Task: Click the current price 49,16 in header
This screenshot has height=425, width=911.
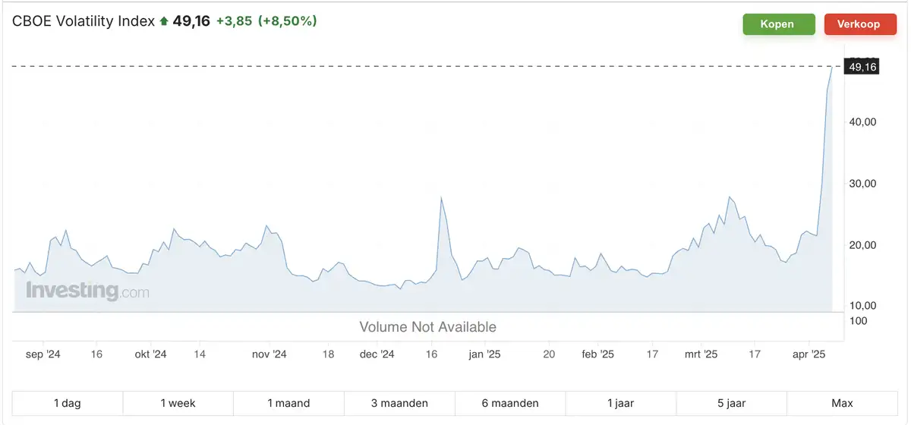Action: [x=191, y=21]
